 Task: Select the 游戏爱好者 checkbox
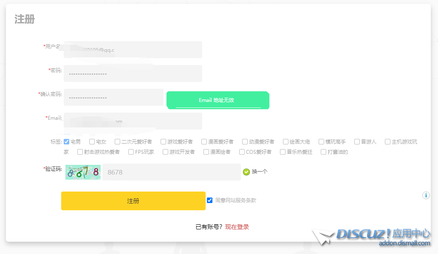click(163, 142)
